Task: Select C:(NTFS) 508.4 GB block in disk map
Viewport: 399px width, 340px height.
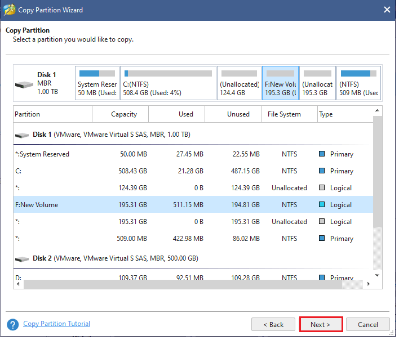Action: pos(168,83)
